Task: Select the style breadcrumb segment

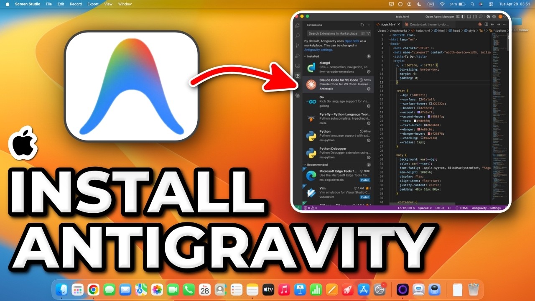Action: click(470, 31)
